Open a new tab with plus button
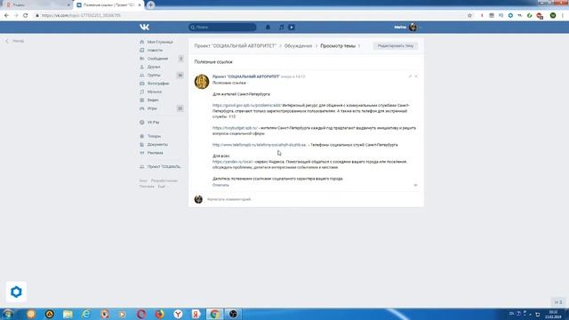The width and height of the screenshot is (569, 320). tap(150, 5)
